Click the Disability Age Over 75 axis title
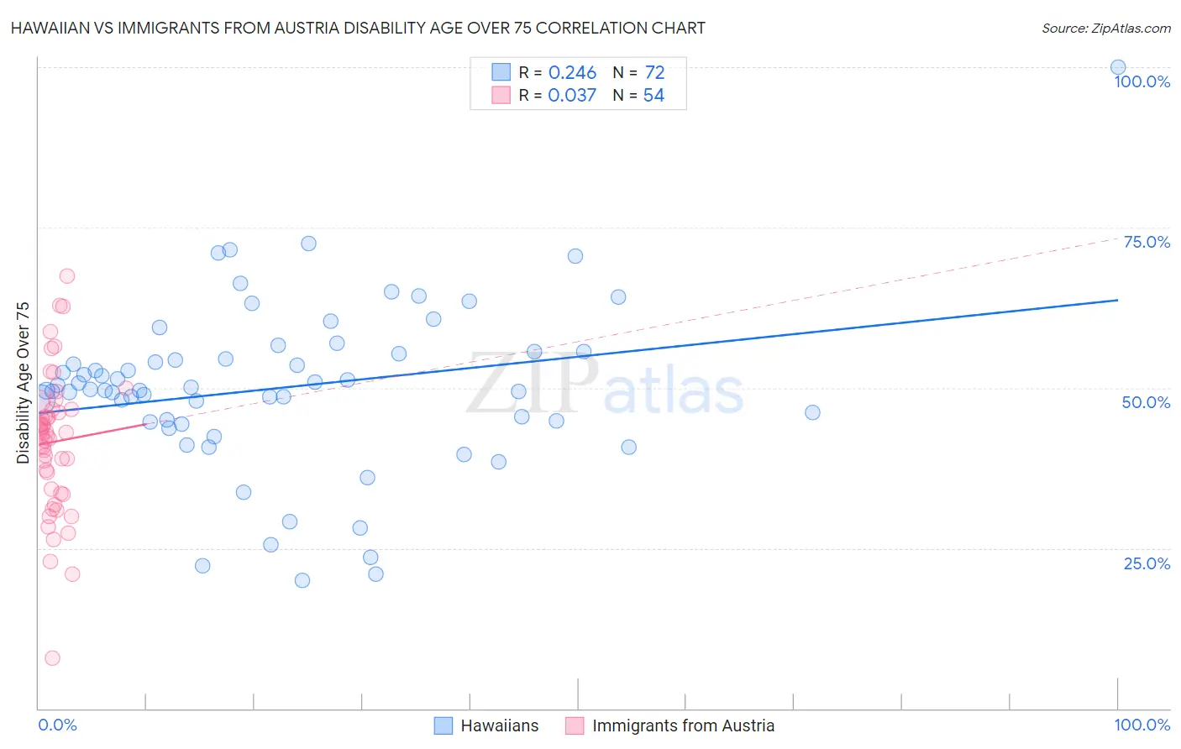 [x=23, y=383]
